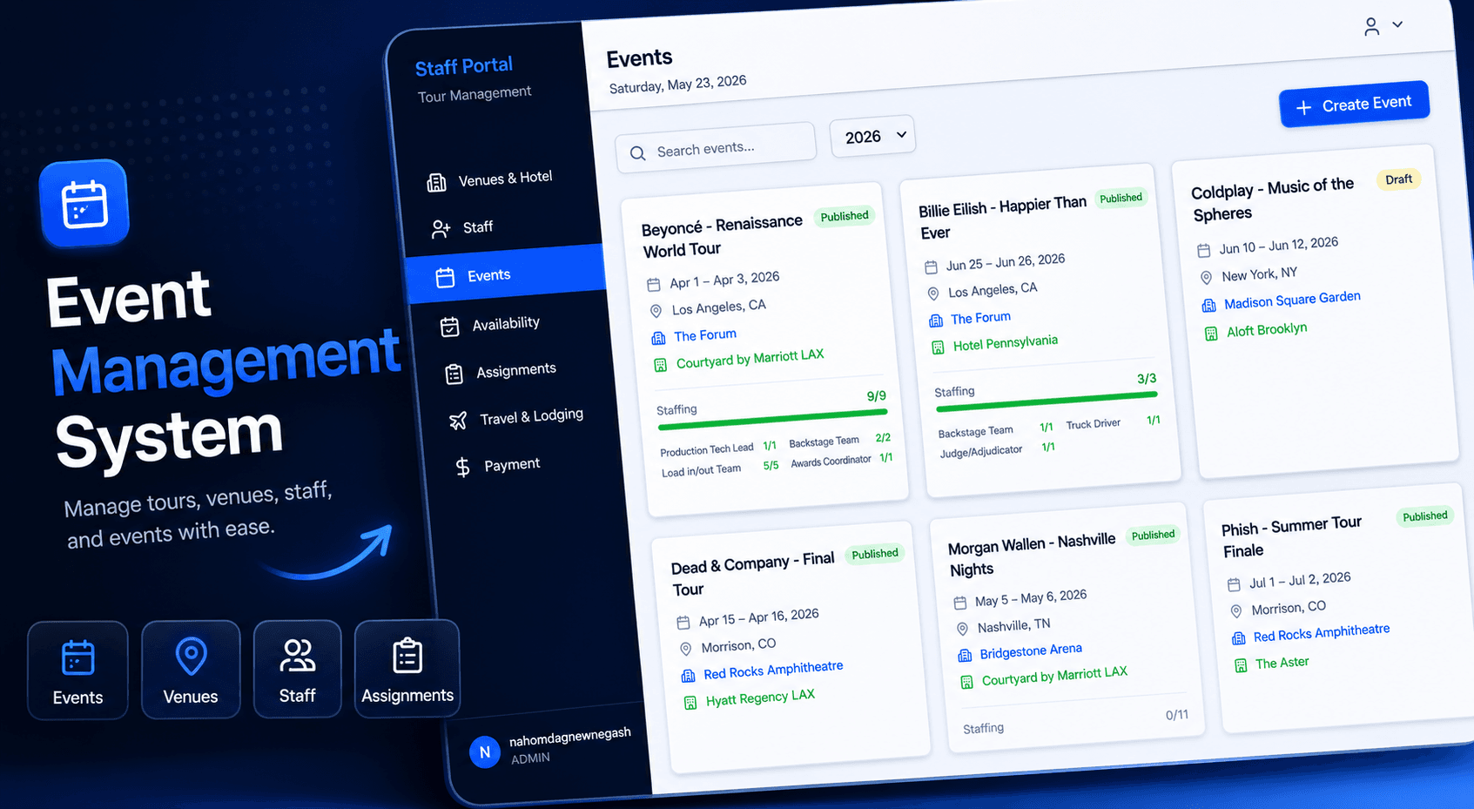Click the Payment dollar sign icon
Image resolution: width=1474 pixels, height=809 pixels.
tap(463, 468)
